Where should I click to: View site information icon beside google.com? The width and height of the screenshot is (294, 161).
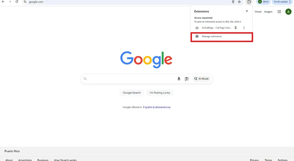25,2
